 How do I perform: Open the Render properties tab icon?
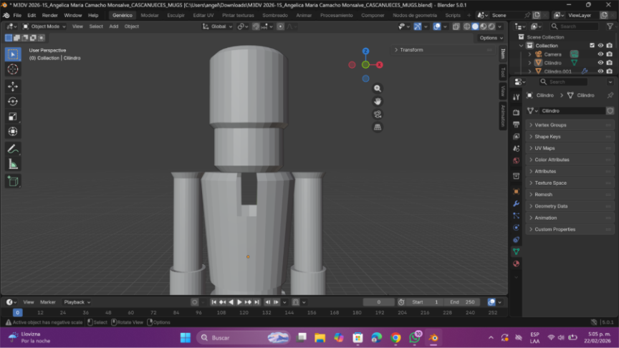coord(516,112)
